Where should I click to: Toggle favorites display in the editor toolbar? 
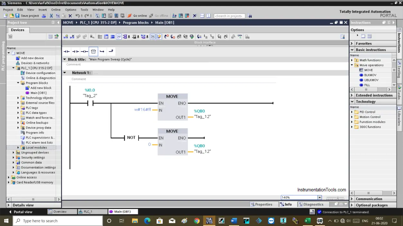coord(159,37)
